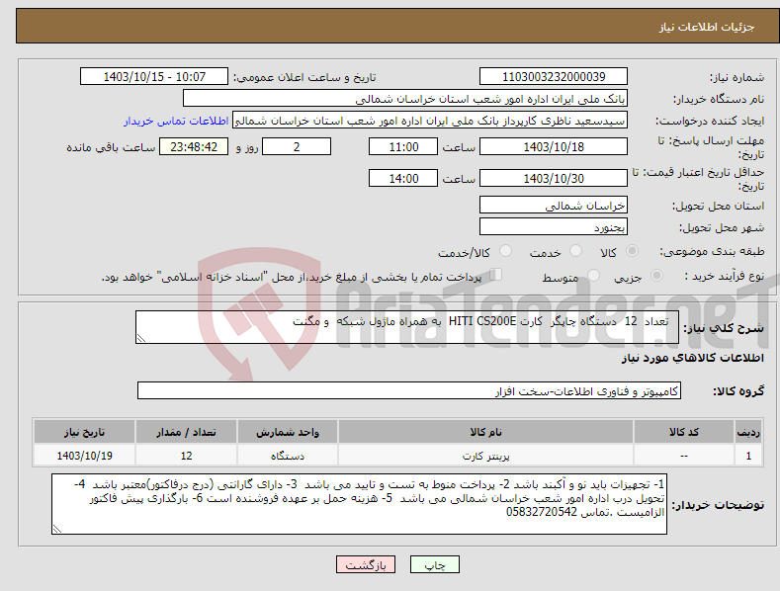Click the نام دستگاه خریدار field

tap(405, 99)
